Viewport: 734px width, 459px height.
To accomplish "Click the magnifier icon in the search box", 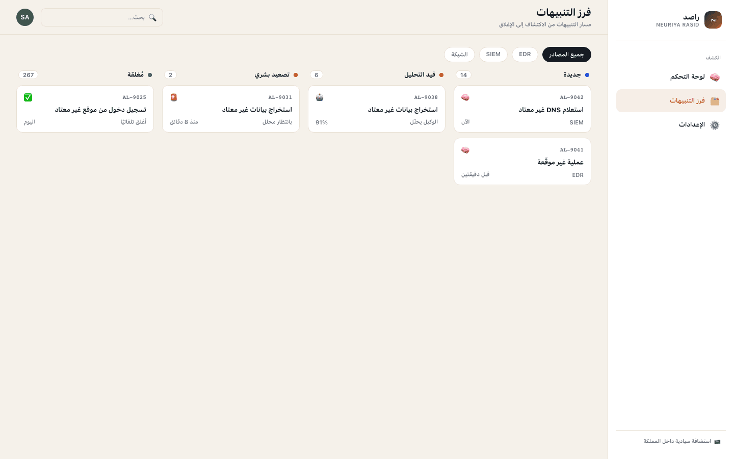I will click(x=152, y=17).
